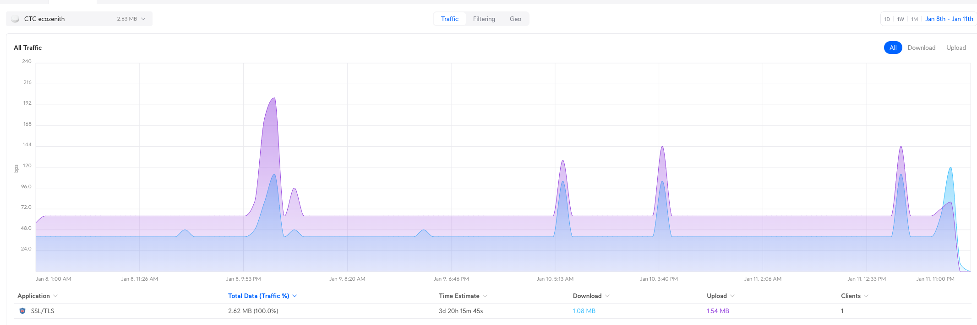Click the Jan 9, 8:20 AM axis label
The width and height of the screenshot is (977, 325).
click(x=347, y=279)
